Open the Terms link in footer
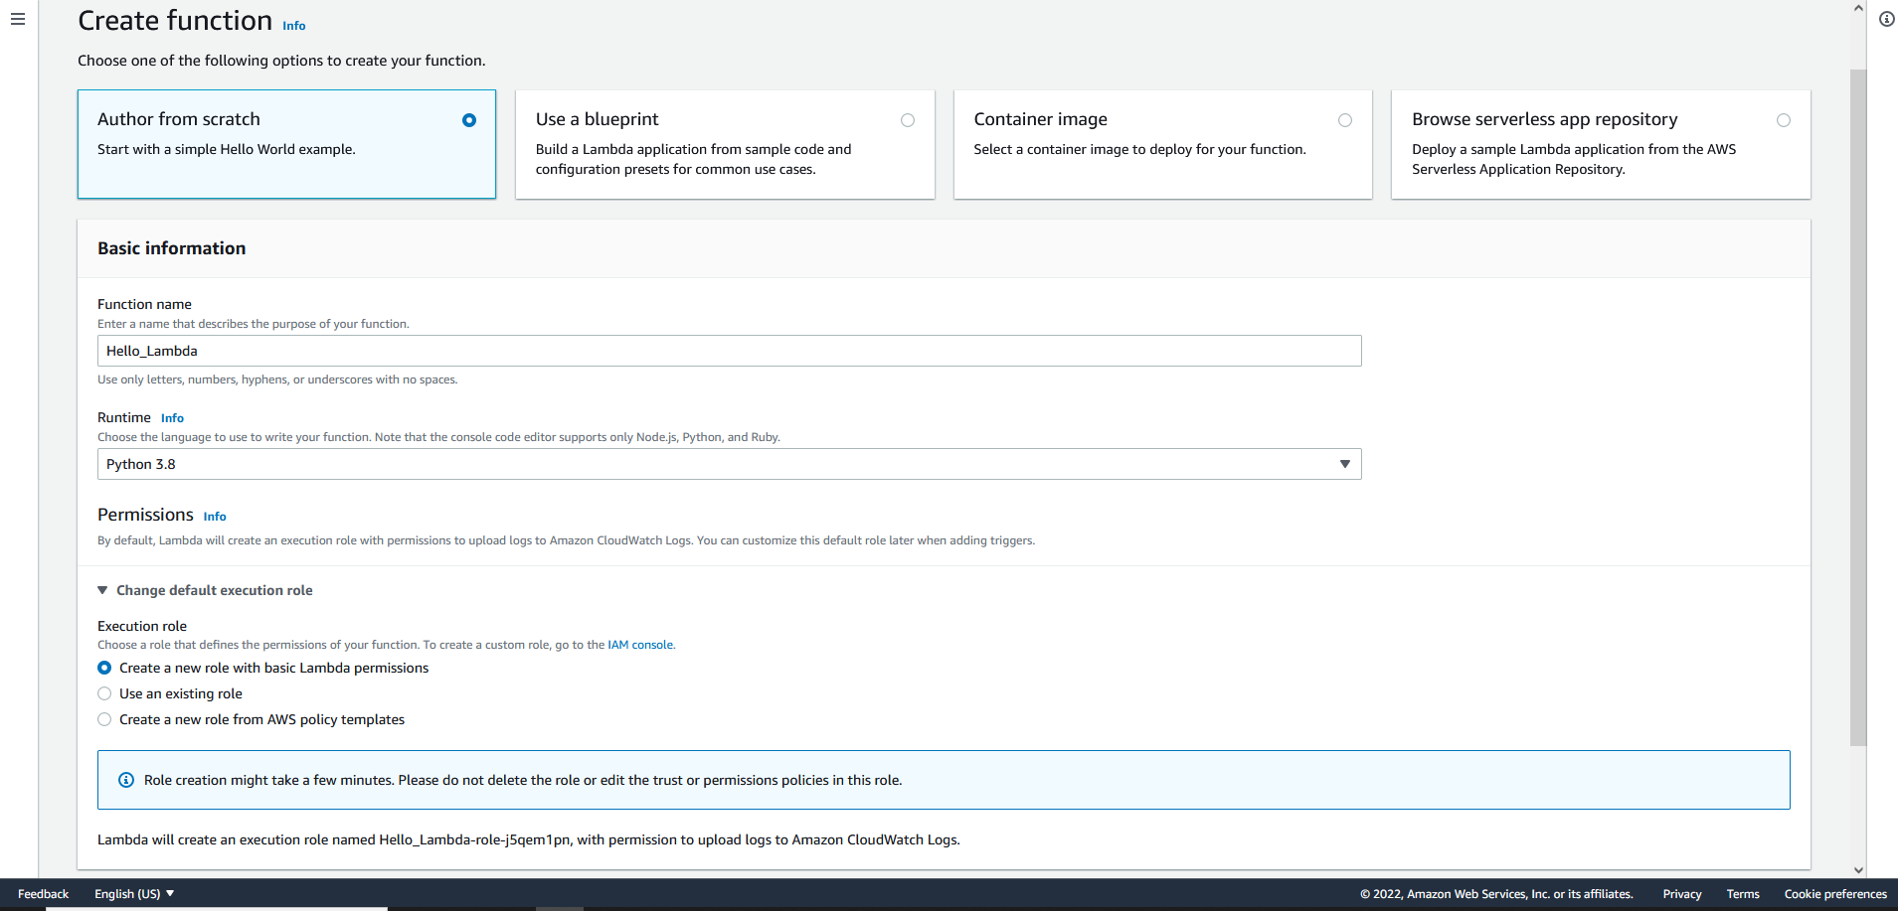 (x=1743, y=894)
